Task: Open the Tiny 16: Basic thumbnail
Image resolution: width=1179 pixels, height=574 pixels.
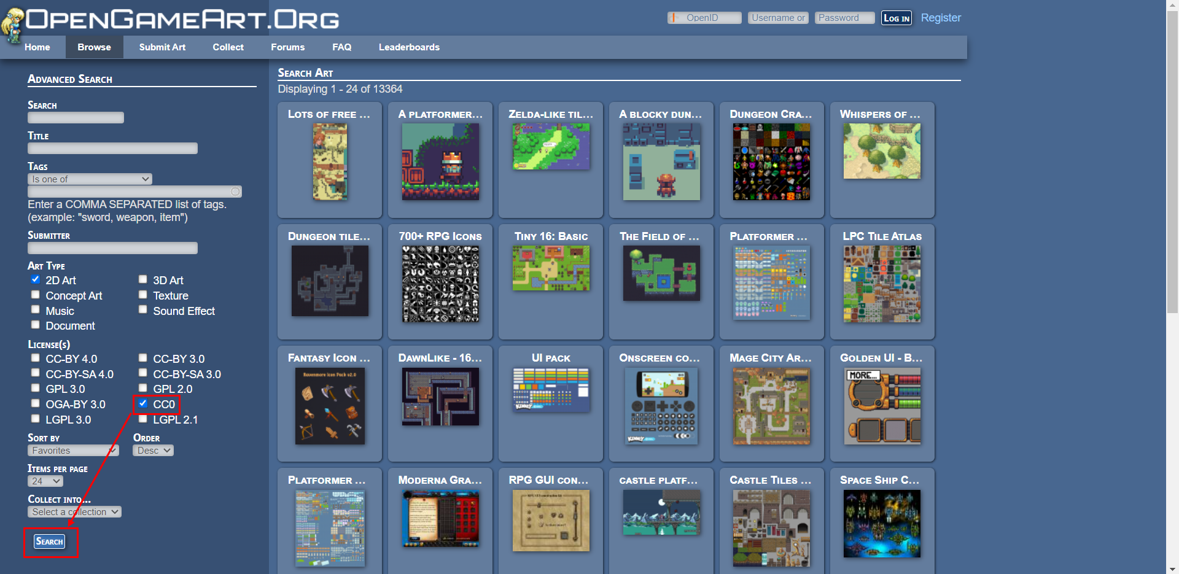Action: coord(551,268)
